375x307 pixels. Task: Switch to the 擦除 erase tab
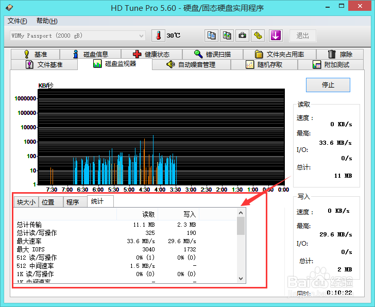[340, 54]
